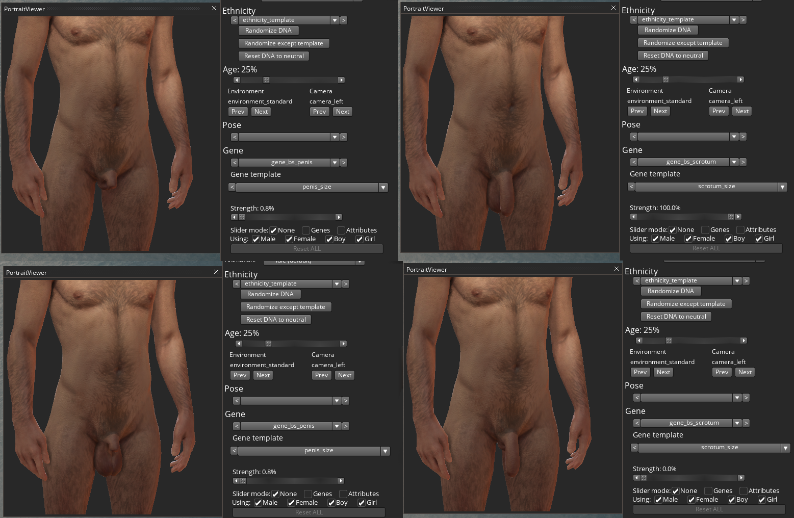794x518 pixels.
Task: Click environment Next button in top-left panel
Action: point(261,112)
